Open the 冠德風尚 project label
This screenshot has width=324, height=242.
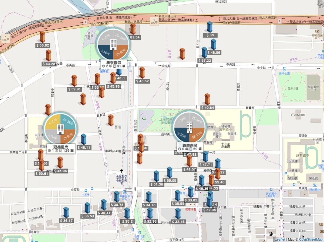pos(60,149)
